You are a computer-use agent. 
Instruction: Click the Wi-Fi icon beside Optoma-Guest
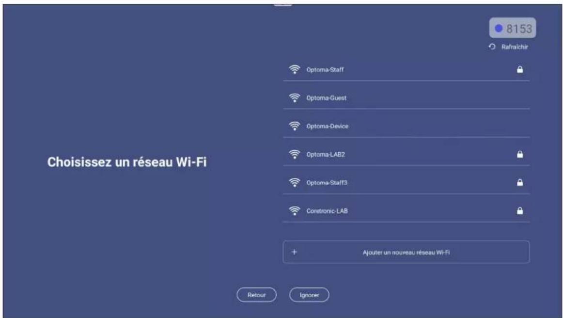coord(295,98)
